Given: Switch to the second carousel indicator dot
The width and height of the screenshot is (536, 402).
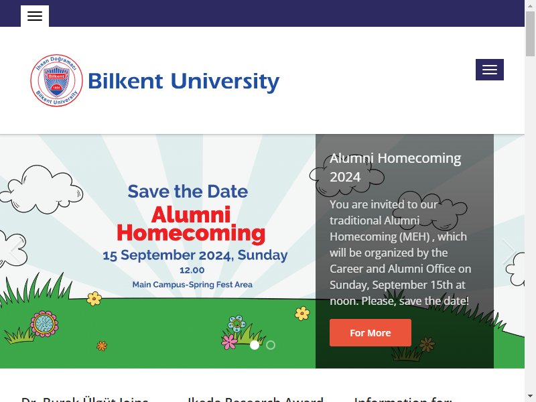Looking at the screenshot, I should point(271,345).
